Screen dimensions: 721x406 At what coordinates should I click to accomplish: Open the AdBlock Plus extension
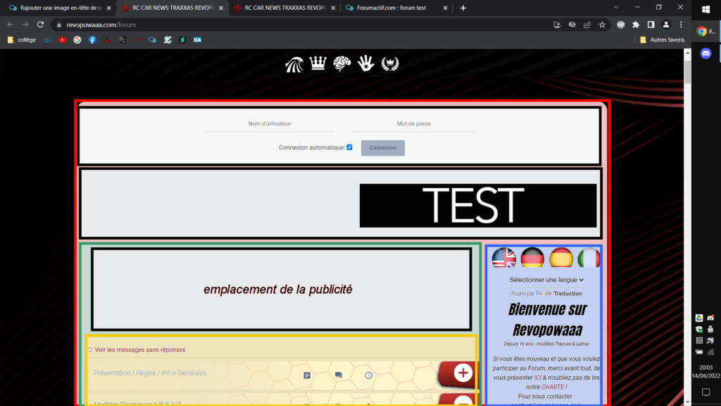[x=621, y=25]
